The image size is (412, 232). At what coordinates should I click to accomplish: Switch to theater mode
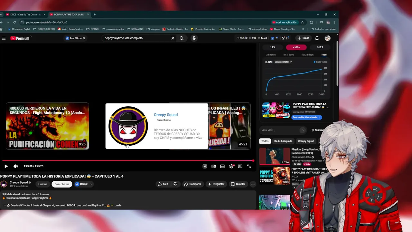point(240,166)
